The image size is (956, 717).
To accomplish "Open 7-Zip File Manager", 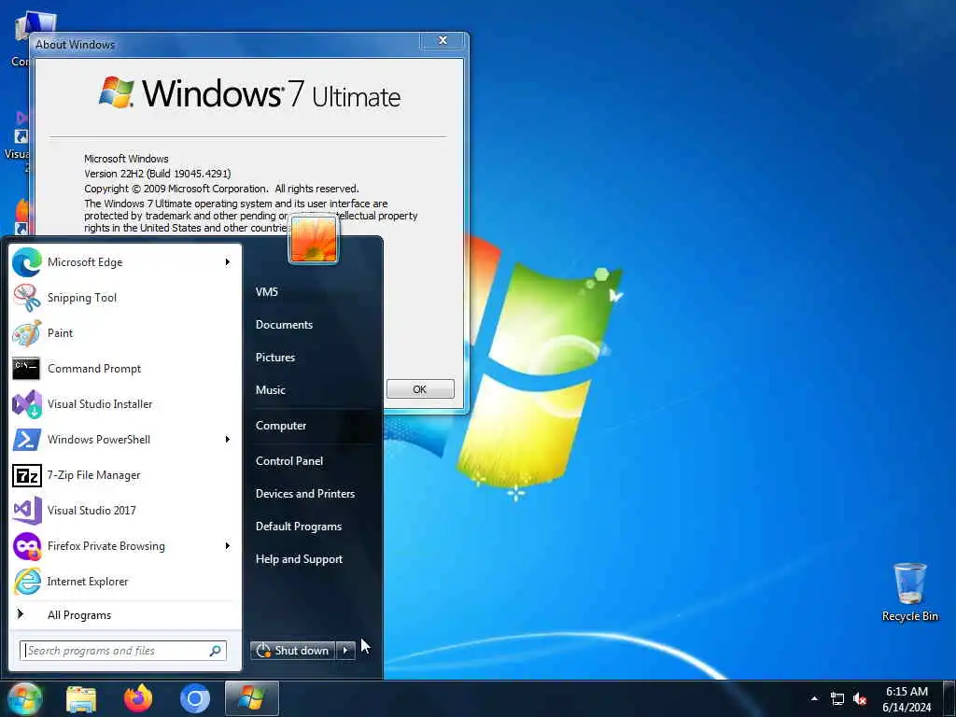I will (x=125, y=474).
